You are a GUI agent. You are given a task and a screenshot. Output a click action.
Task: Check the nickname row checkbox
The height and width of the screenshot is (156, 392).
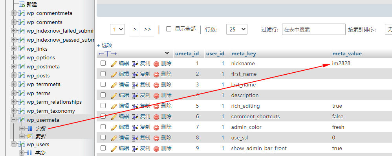103,63
